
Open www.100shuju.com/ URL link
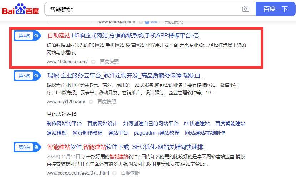(67, 61)
